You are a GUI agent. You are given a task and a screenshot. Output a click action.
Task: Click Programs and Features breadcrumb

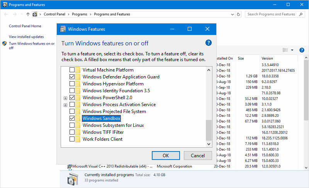pos(112,14)
